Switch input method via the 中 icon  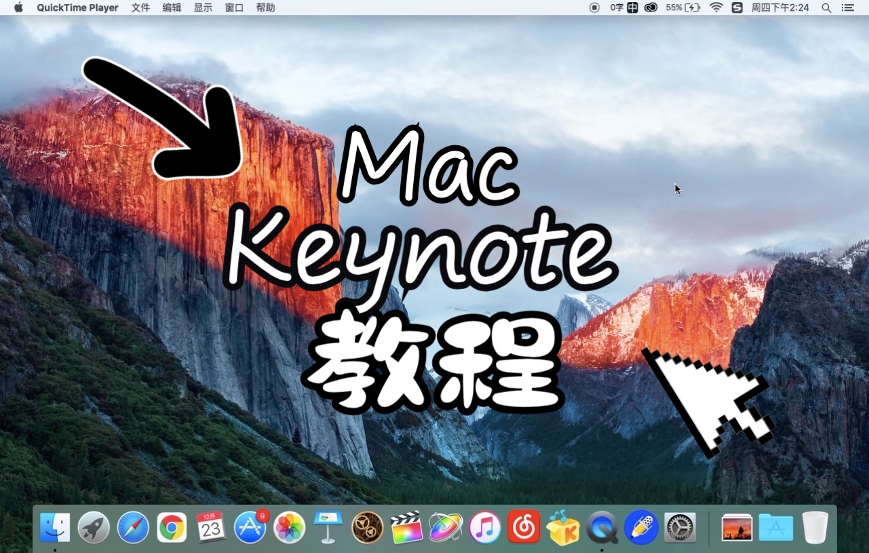pyautogui.click(x=632, y=7)
